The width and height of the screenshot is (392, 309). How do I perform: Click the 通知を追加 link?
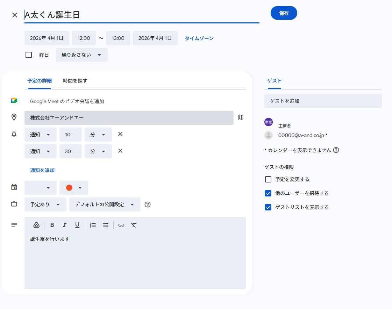pos(42,170)
